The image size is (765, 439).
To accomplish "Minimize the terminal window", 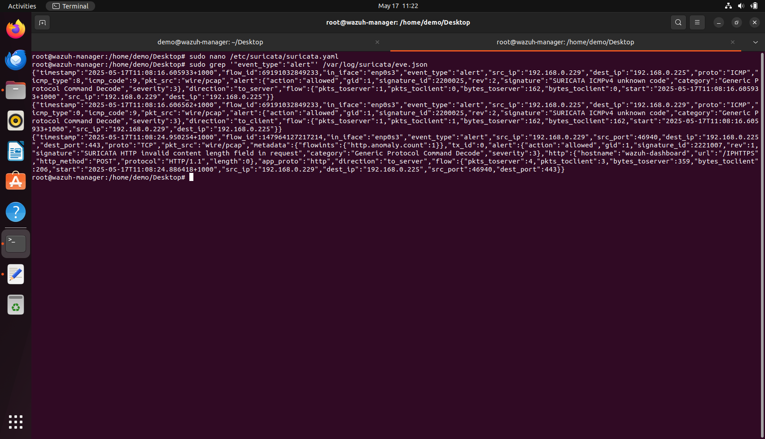I will coord(719,22).
